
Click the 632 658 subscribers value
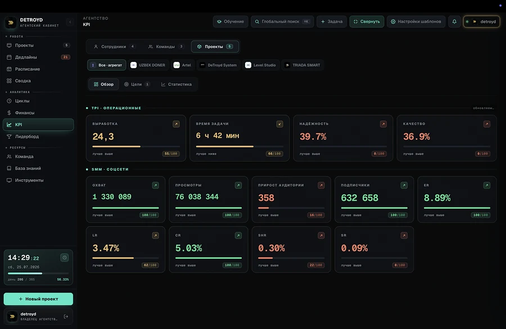pyautogui.click(x=359, y=197)
